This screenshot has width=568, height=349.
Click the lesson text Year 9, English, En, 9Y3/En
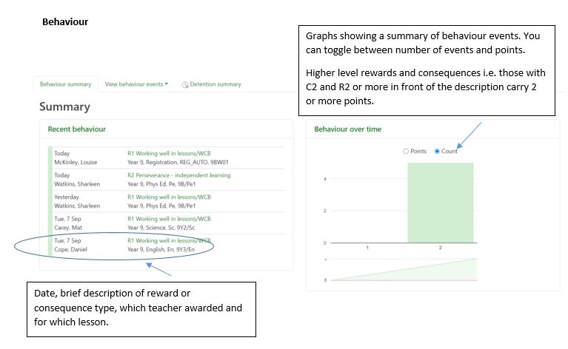click(x=161, y=249)
